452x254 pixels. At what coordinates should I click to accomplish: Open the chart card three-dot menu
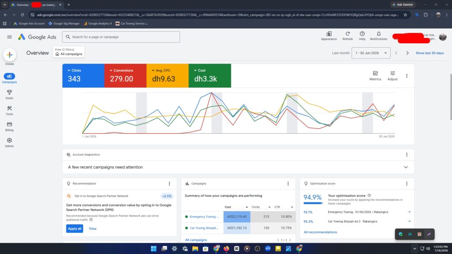pyautogui.click(x=407, y=76)
